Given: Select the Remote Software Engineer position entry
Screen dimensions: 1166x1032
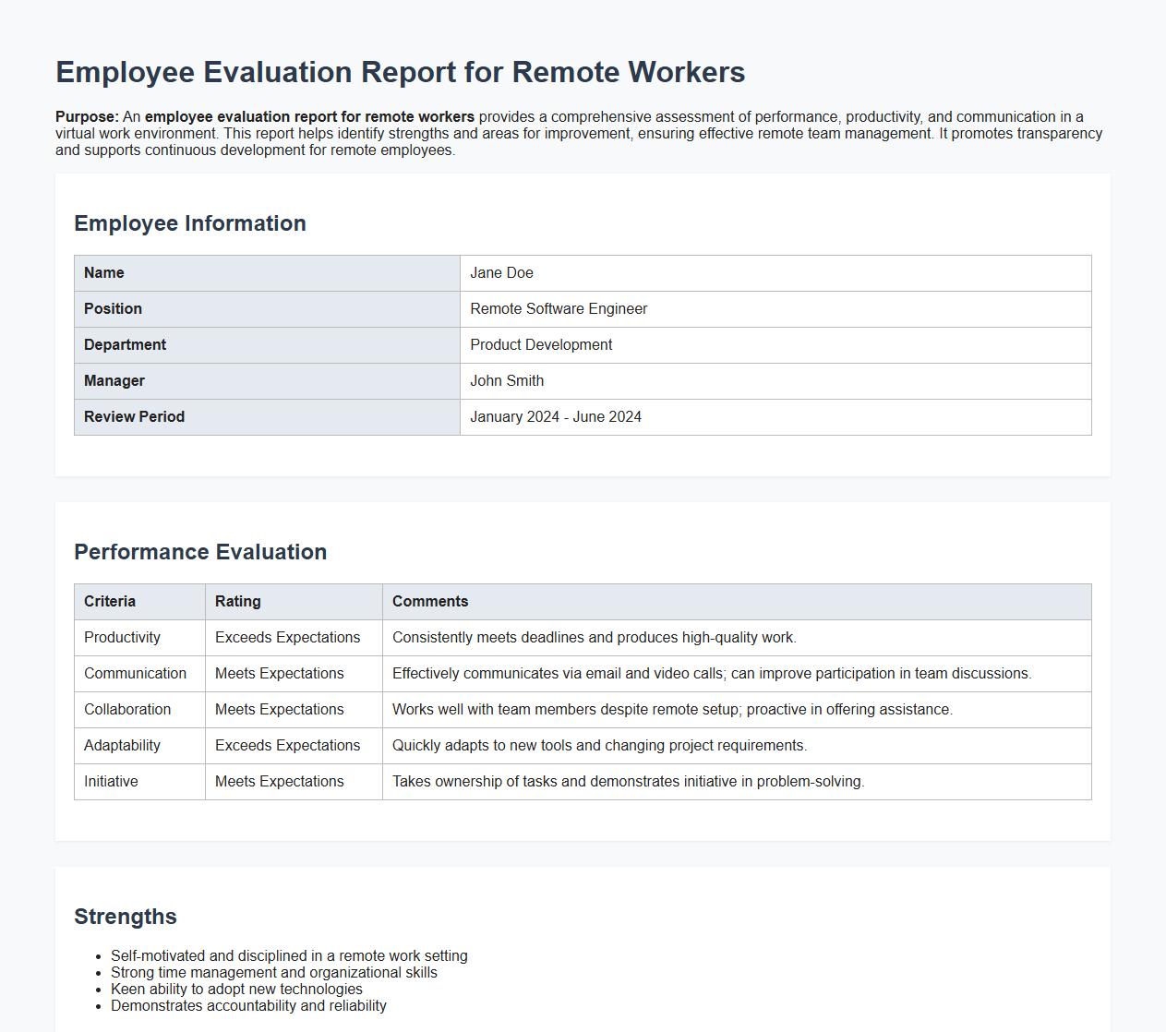Looking at the screenshot, I should coord(559,308).
